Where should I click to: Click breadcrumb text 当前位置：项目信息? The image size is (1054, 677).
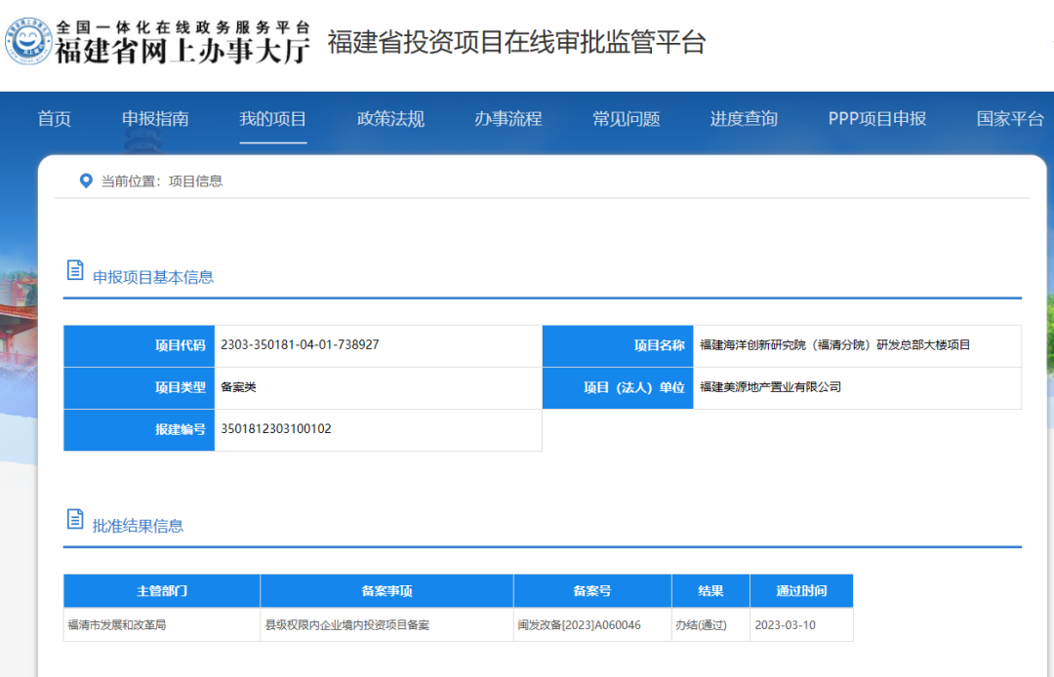(162, 181)
